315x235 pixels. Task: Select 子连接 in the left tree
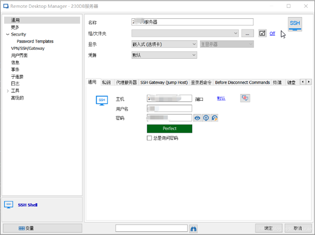pos(17,77)
